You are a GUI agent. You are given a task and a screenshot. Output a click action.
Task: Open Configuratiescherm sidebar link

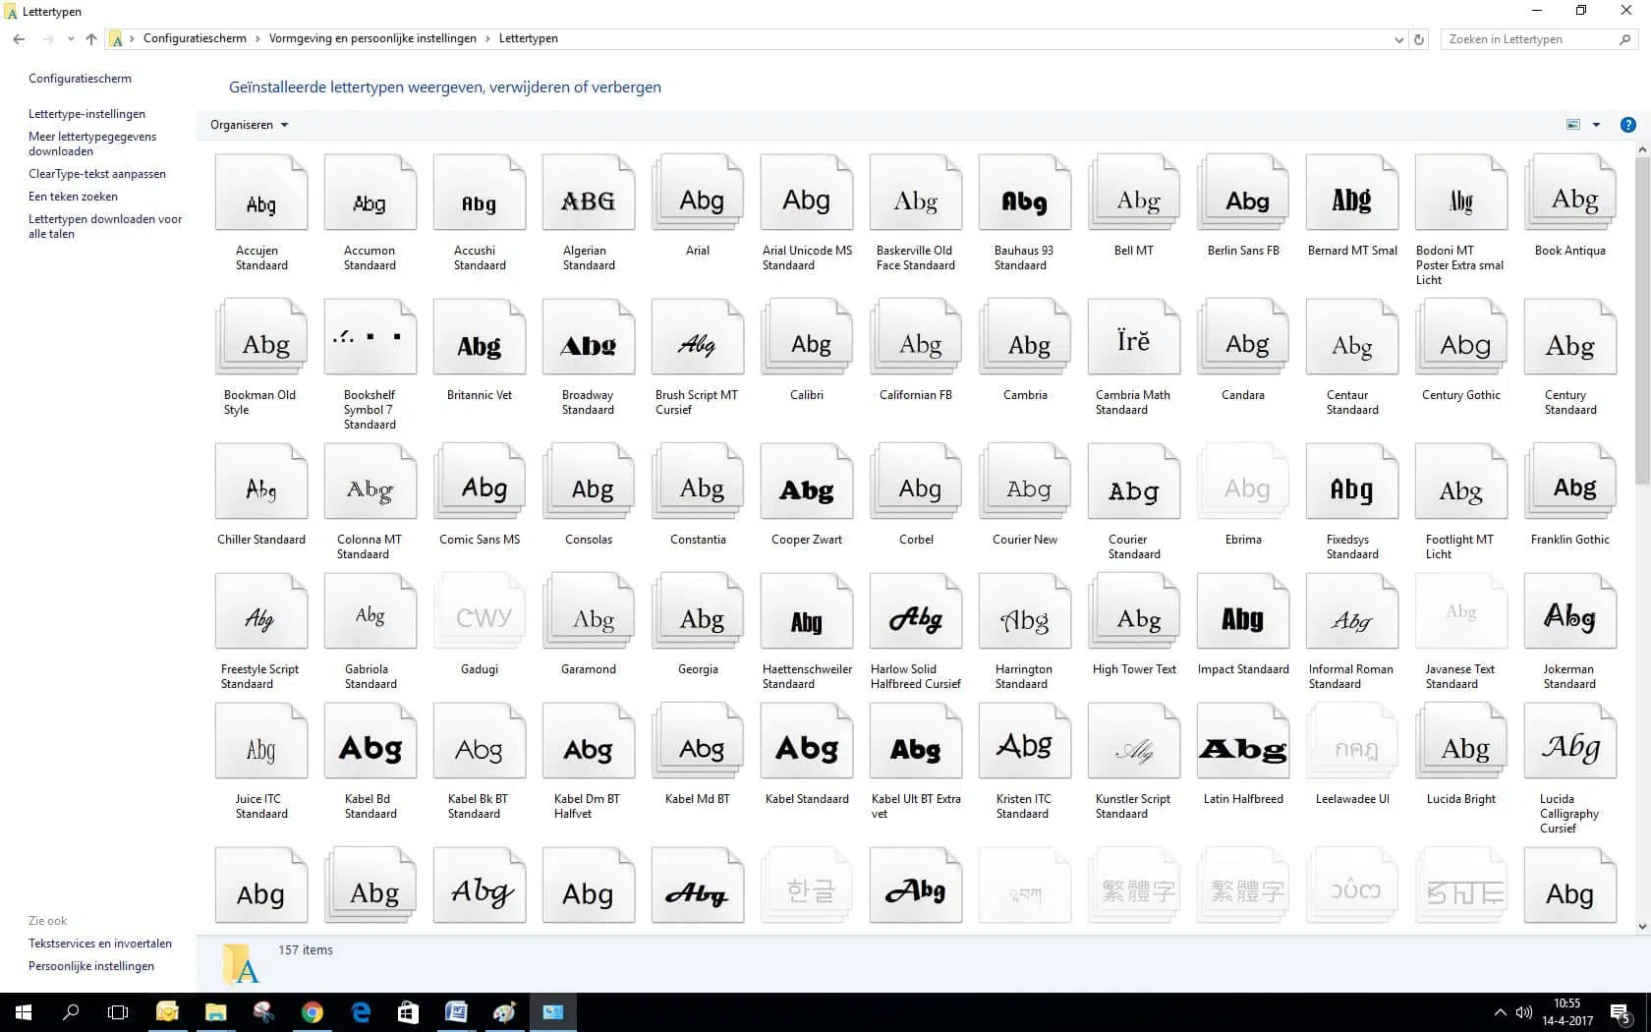[80, 79]
